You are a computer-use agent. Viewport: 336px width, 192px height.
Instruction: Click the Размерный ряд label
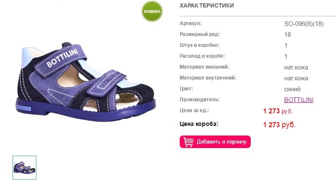(200, 34)
